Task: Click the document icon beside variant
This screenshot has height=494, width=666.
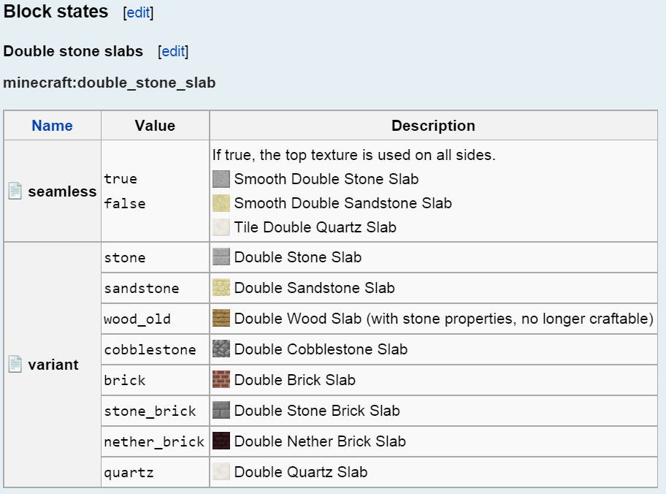Action: click(x=15, y=365)
